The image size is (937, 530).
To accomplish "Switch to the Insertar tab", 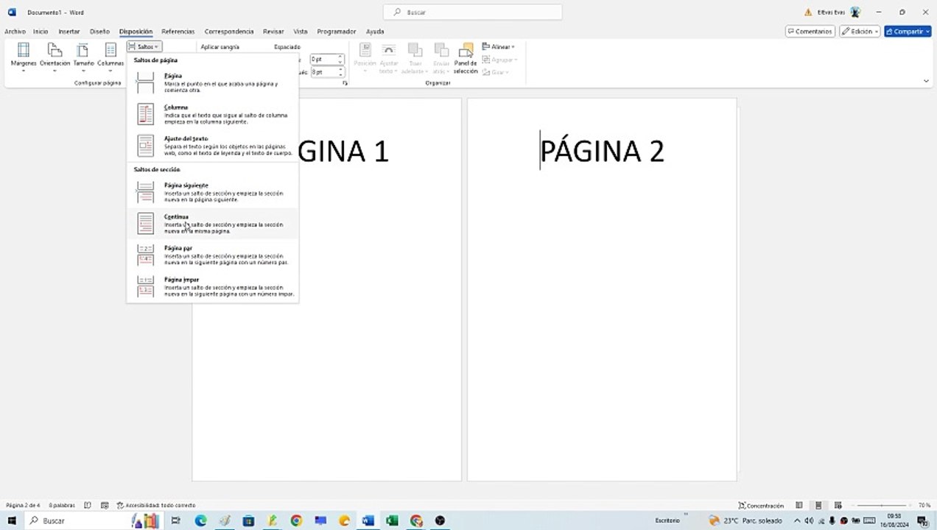I will click(x=69, y=32).
